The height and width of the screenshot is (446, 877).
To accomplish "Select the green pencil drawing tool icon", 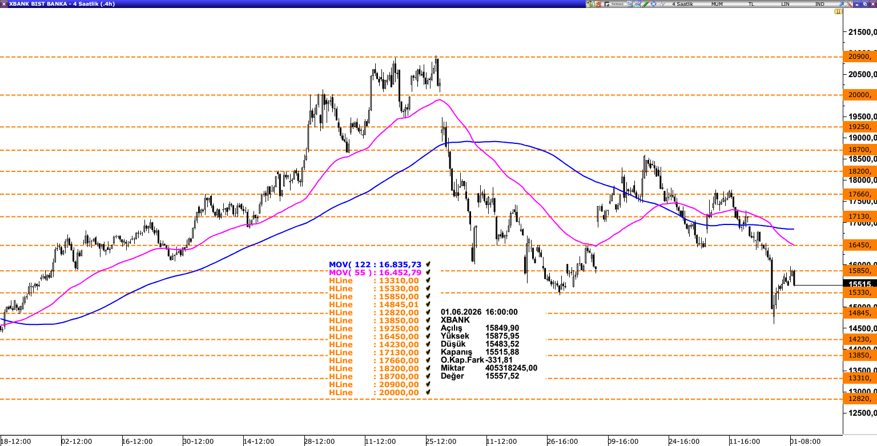I will [x=646, y=4].
